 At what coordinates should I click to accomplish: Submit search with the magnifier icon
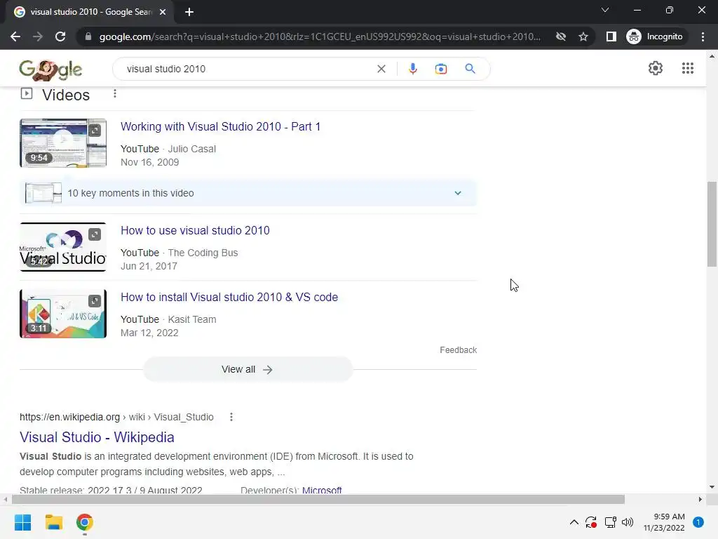[470, 69]
